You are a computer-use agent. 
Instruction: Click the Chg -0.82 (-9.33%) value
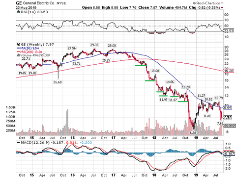(x=205, y=7)
